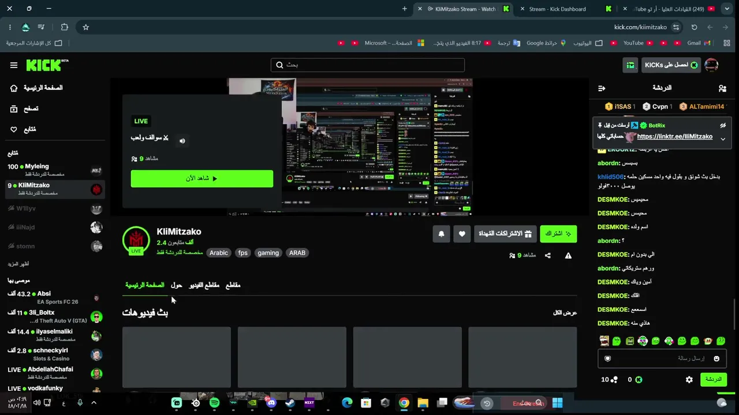This screenshot has width=739, height=415.
Task: Open the user profile avatar menu
Action: point(711,65)
